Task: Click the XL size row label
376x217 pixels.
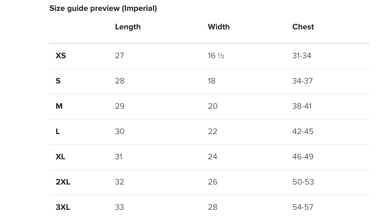Action: click(61, 157)
